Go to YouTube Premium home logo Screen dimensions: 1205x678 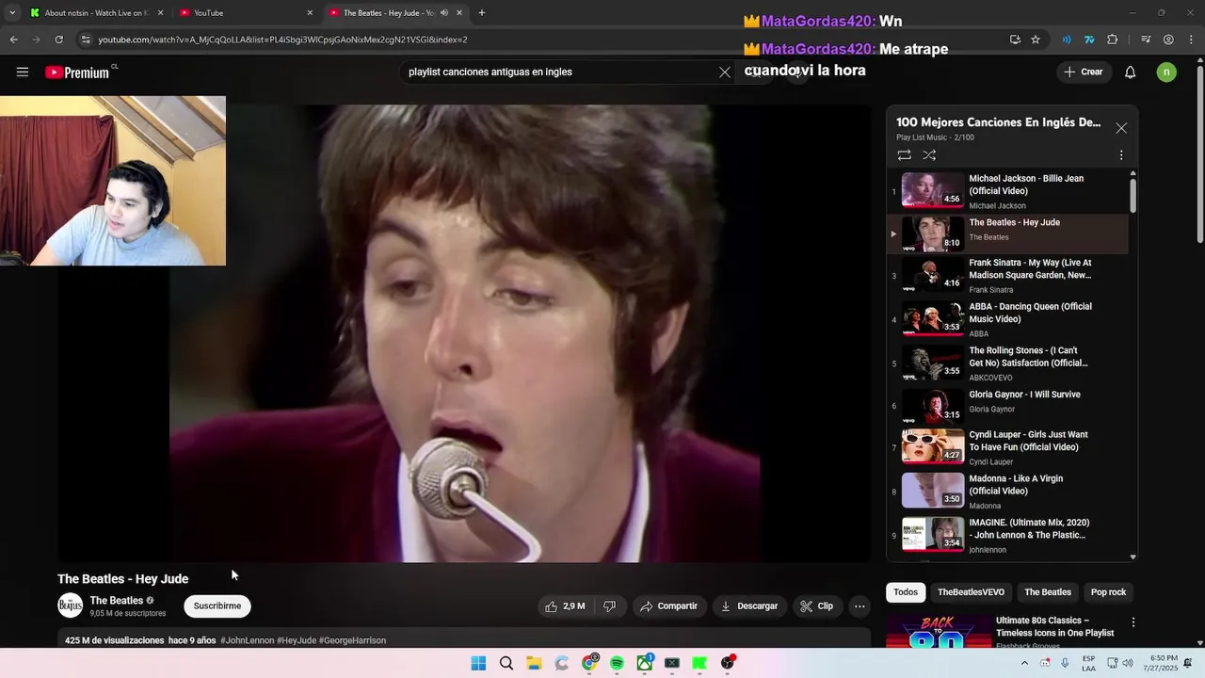81,72
